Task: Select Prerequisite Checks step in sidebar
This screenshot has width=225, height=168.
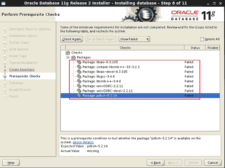Action: pos(25,76)
